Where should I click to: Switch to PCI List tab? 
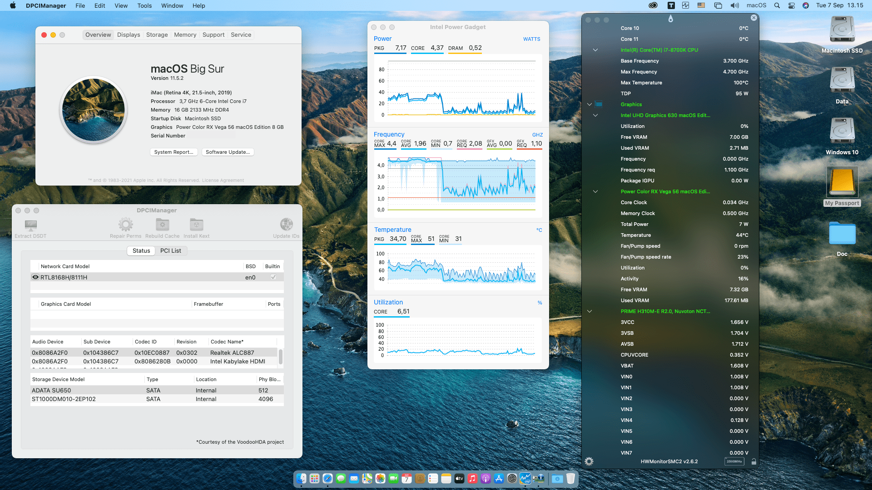point(170,250)
